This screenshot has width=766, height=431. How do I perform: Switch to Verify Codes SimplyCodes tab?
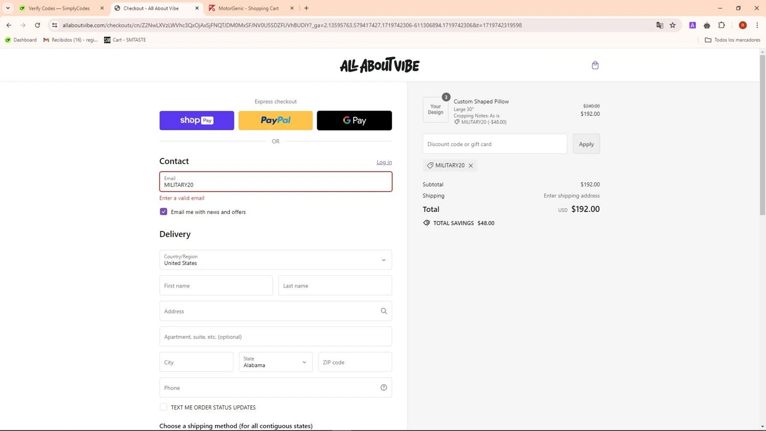coord(59,8)
